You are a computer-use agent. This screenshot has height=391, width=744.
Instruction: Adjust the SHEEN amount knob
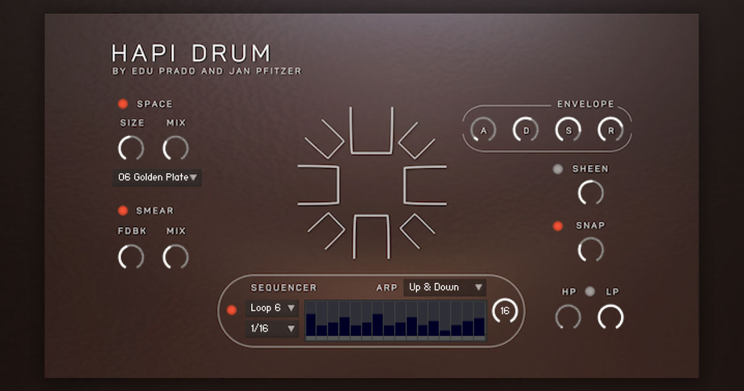[590, 193]
